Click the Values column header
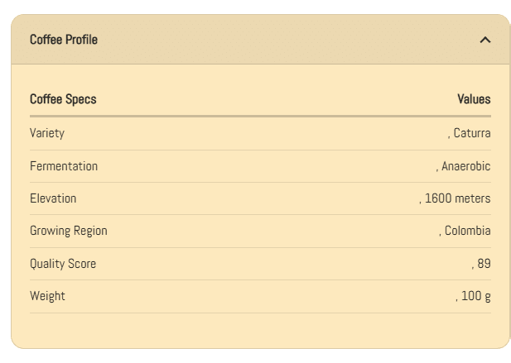The width and height of the screenshot is (511, 363). [474, 99]
